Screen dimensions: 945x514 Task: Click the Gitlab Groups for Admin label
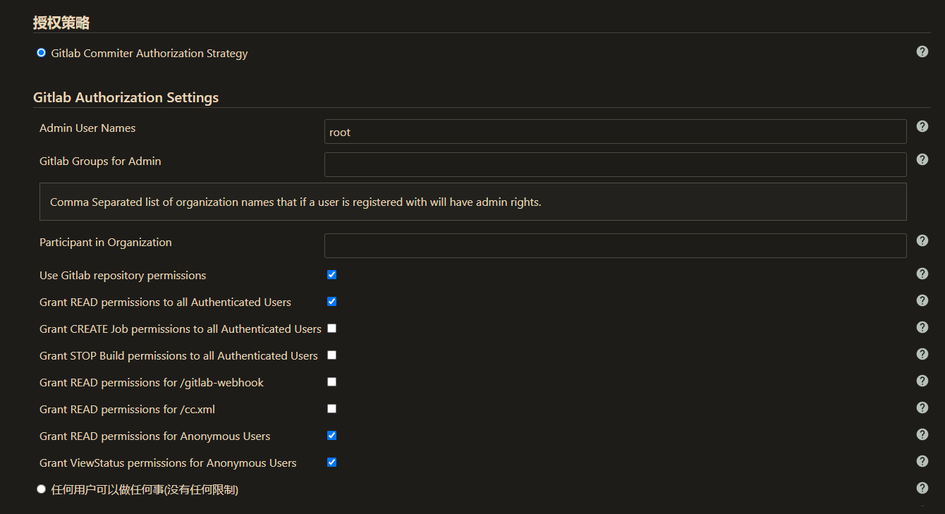click(x=100, y=161)
